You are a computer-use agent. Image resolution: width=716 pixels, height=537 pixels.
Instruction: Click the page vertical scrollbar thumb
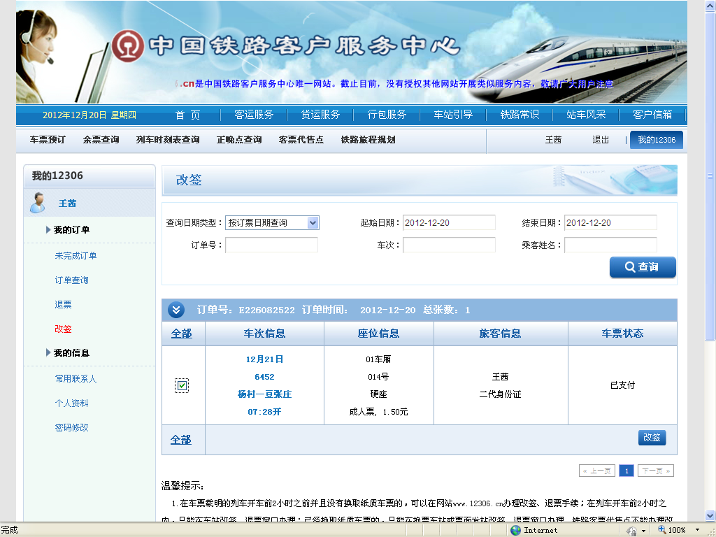(710, 177)
